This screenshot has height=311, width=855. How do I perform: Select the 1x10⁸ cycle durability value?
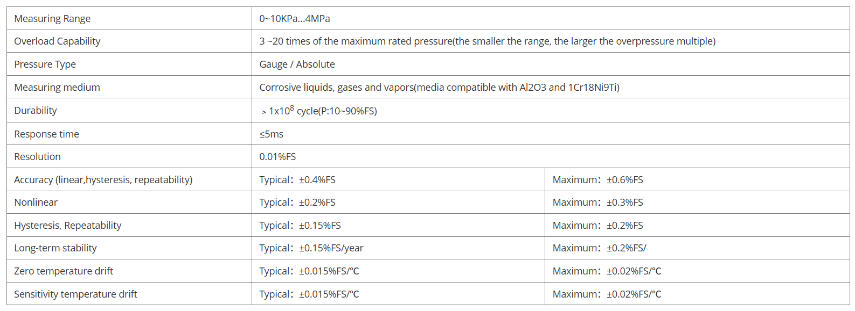tap(319, 110)
